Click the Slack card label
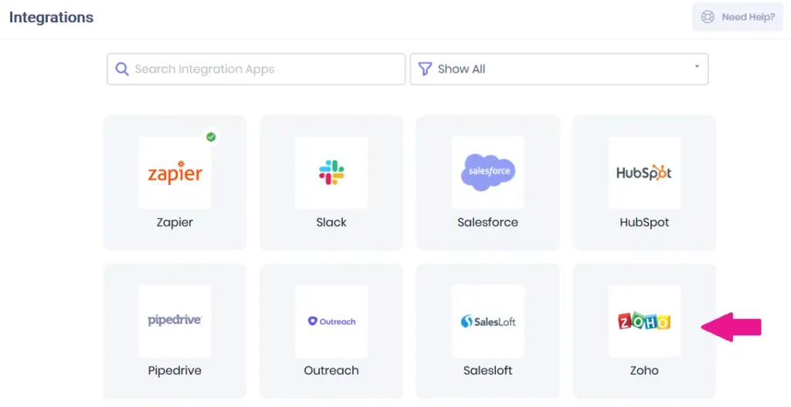 pos(331,222)
